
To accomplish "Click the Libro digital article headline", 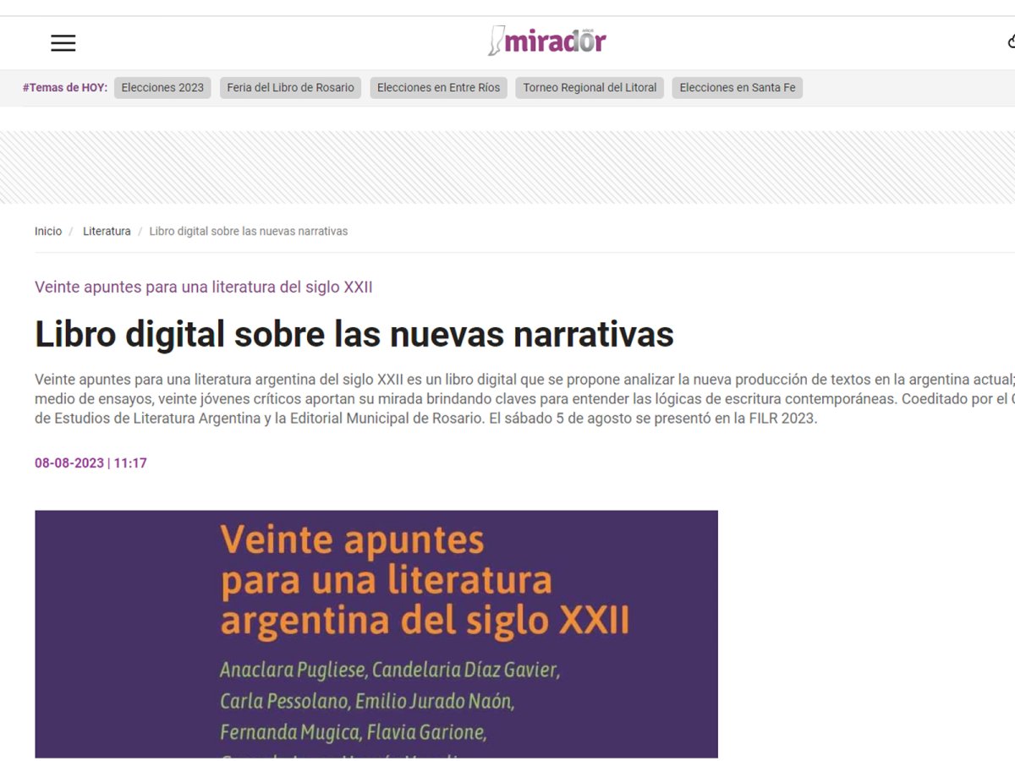I will click(354, 335).
